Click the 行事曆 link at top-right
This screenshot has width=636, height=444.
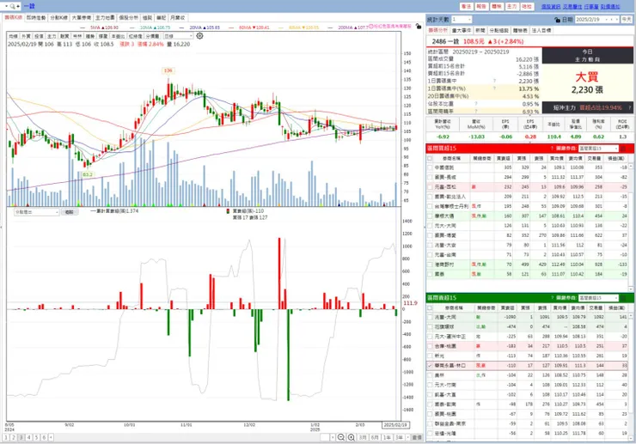pos(591,7)
